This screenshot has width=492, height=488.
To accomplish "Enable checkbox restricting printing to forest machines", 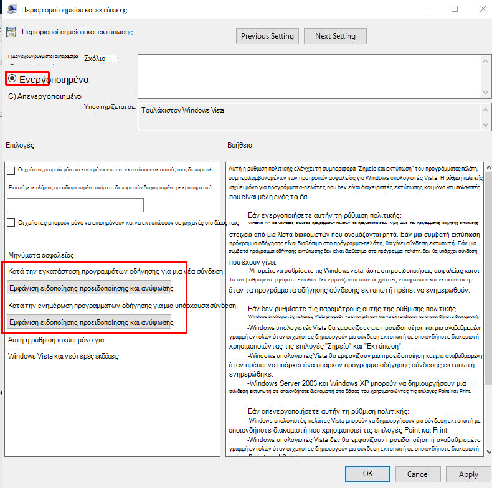I will pos(11,223).
